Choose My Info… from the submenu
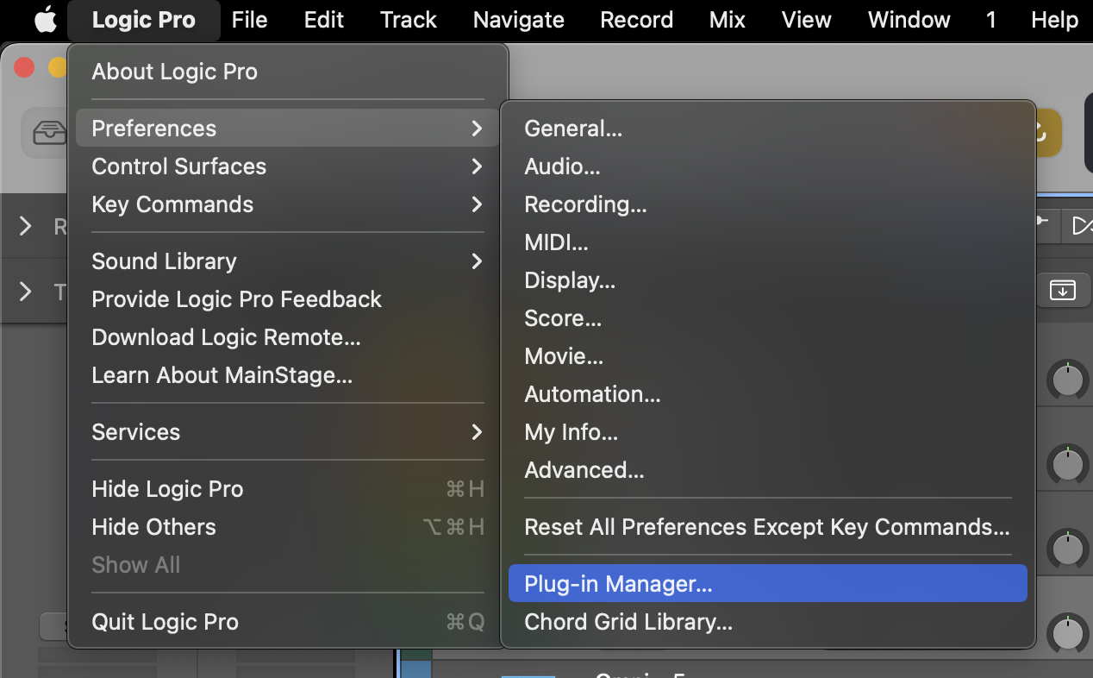The image size is (1093, 678). pyautogui.click(x=768, y=432)
